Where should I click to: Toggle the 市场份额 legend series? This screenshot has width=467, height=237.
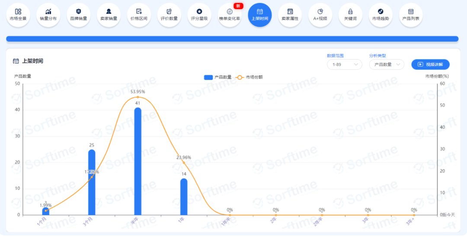(249, 77)
